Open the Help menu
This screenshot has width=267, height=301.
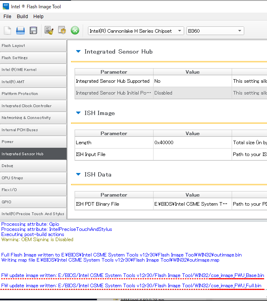click(x=38, y=17)
